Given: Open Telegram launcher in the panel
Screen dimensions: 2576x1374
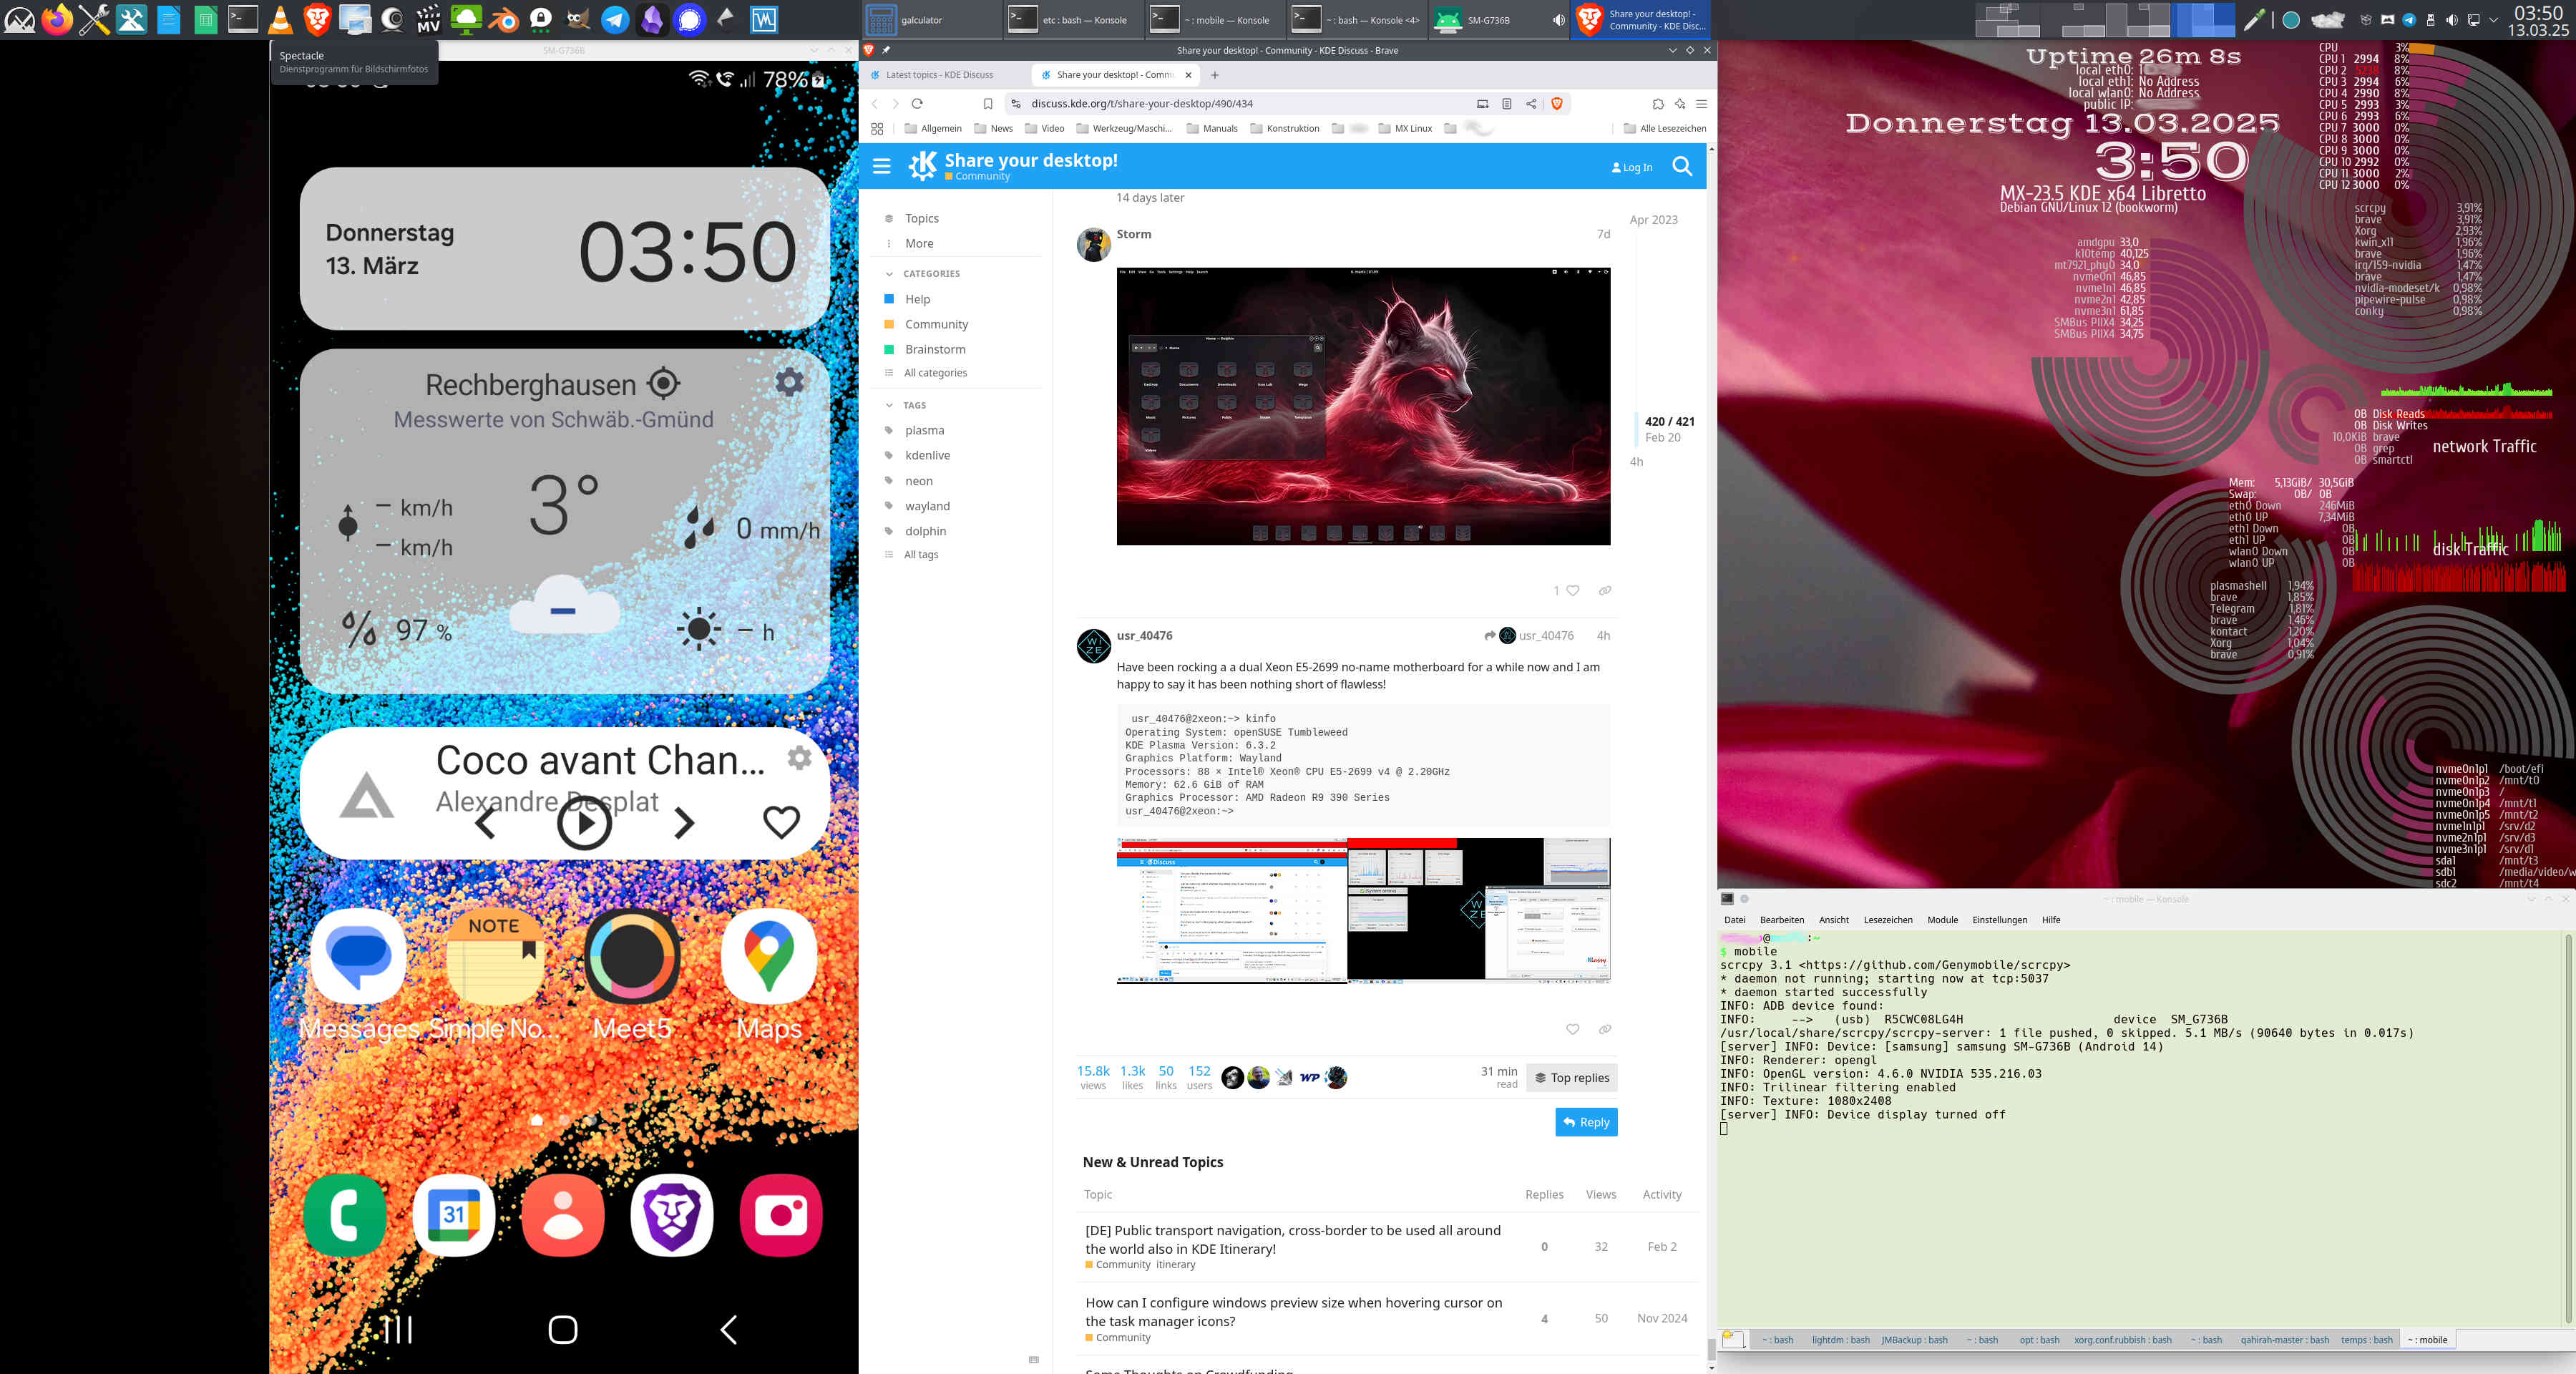Looking at the screenshot, I should (x=615, y=19).
